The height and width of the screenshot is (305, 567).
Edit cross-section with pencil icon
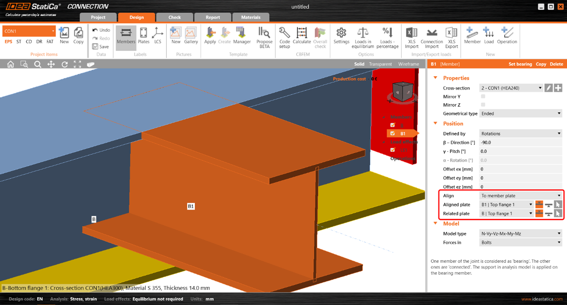coord(549,88)
